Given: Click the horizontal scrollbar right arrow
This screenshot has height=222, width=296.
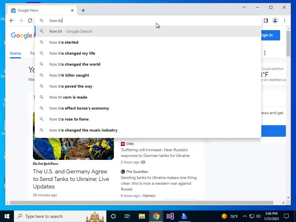Looking at the screenshot, I should click(x=283, y=203).
